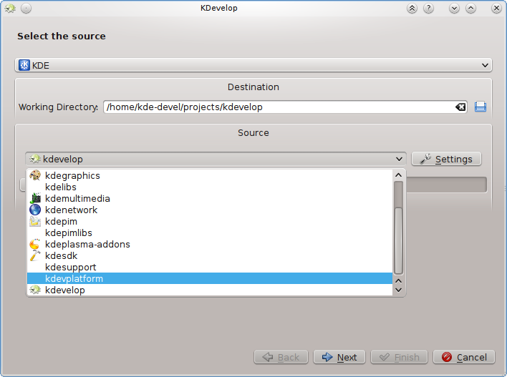
Task: Choose kdelibs in the dropdown list
Action: click(x=210, y=187)
